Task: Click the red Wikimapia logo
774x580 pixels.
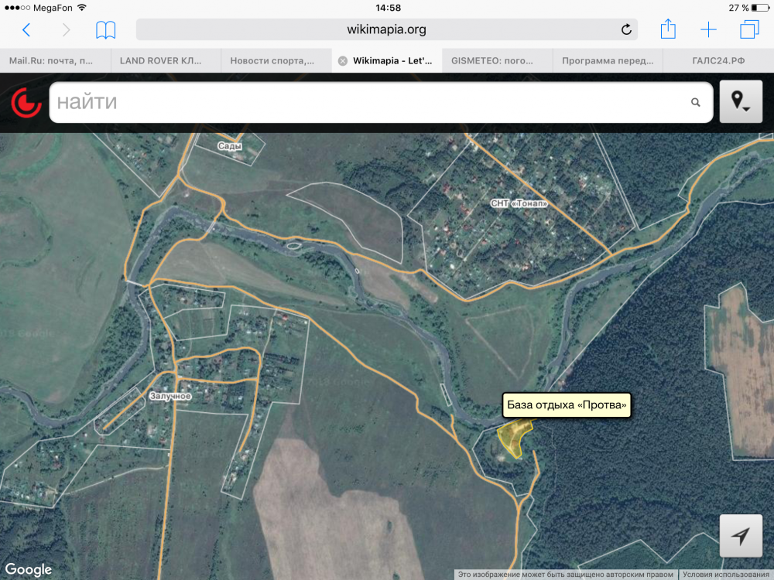Action: coord(26,102)
